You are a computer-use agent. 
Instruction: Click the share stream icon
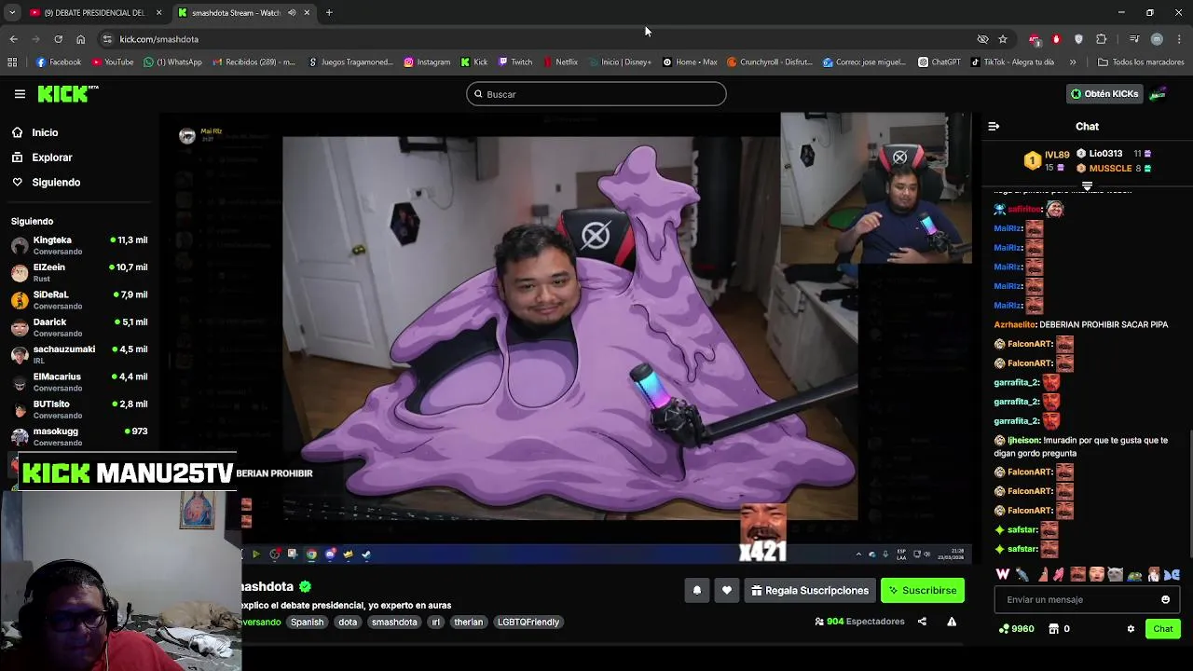(922, 622)
